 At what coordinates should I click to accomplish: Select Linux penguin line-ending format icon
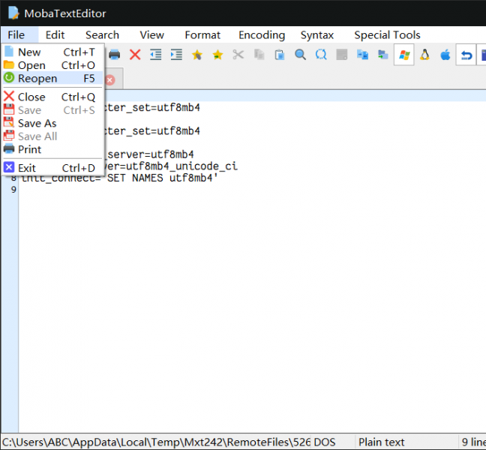coord(424,55)
